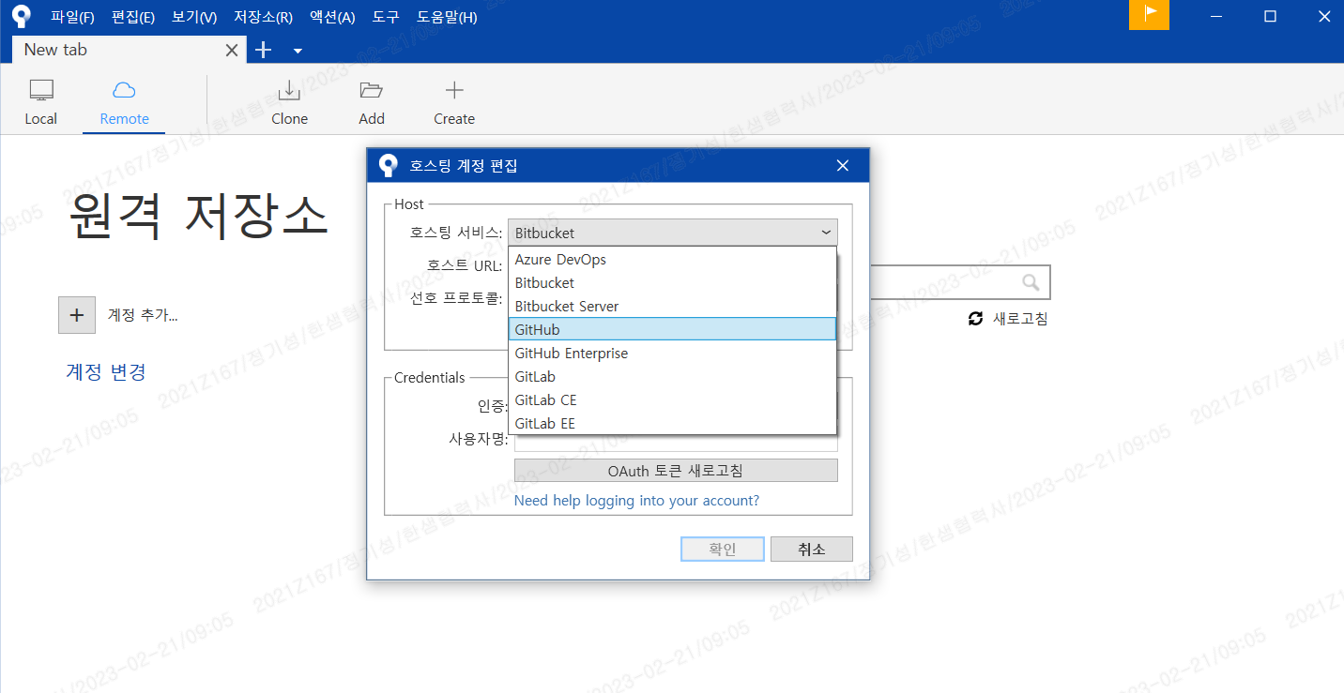Select Azure DevOps from the list
The width and height of the screenshot is (1344, 693).
672,260
